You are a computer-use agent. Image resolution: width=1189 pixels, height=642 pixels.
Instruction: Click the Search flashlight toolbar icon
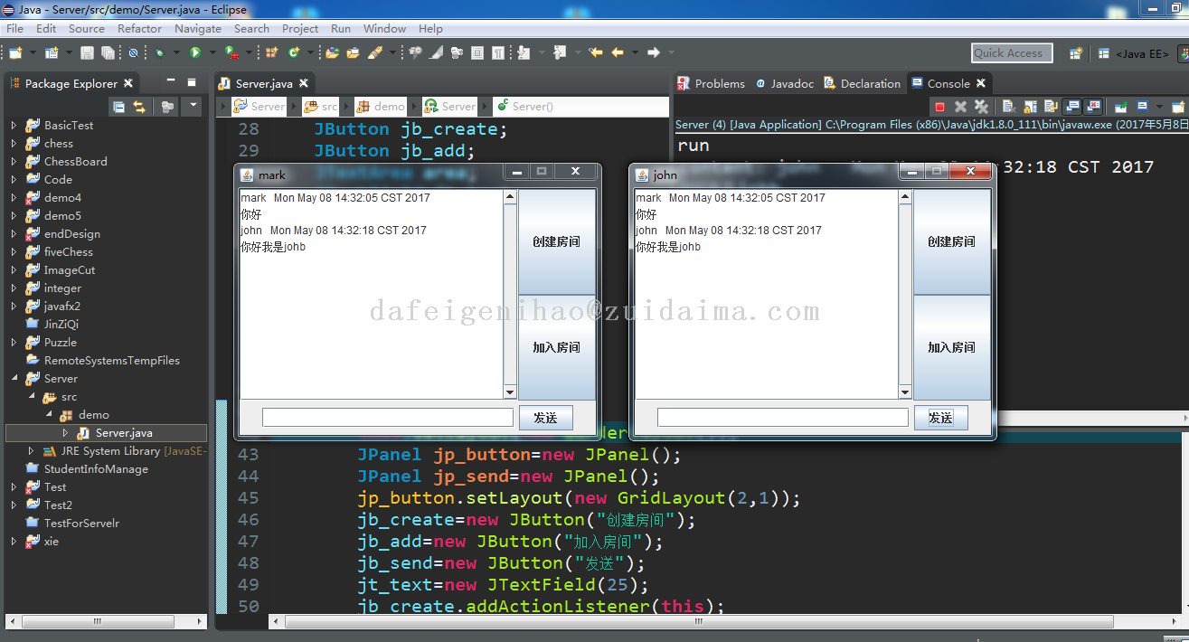[x=375, y=52]
